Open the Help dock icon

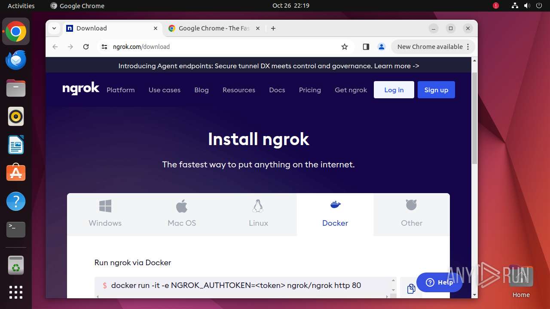[16, 201]
